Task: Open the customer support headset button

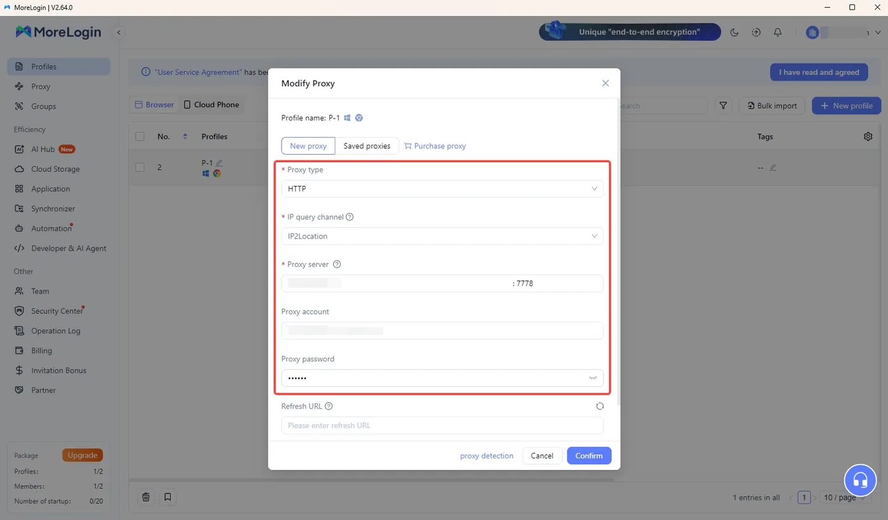Action: click(860, 480)
